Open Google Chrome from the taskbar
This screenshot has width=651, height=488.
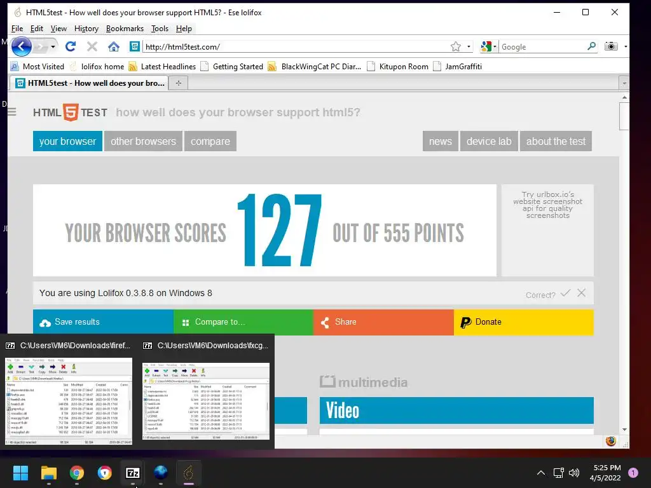tap(77, 473)
